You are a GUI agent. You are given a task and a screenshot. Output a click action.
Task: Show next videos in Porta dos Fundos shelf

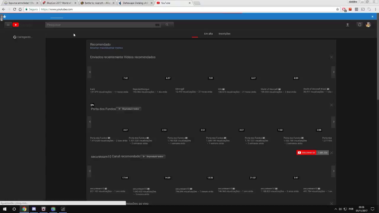[x=334, y=122]
